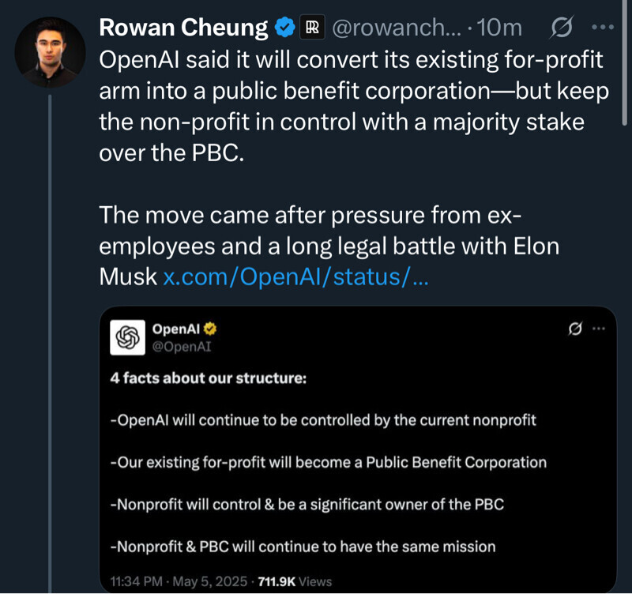
Task: Open the three-dot menu in the quoted OpenAI post
Action: (599, 329)
